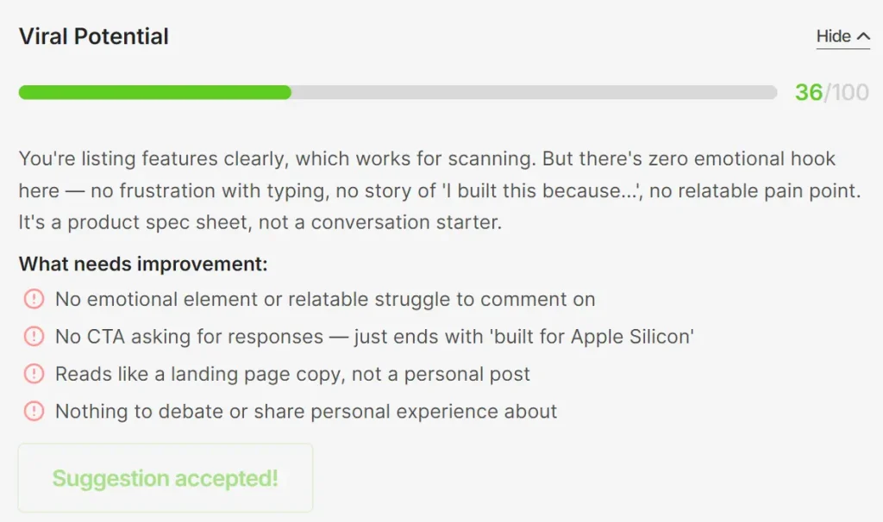This screenshot has height=522, width=883.
Task: Click warning icon beside 'No emotional element'
Action: point(33,299)
